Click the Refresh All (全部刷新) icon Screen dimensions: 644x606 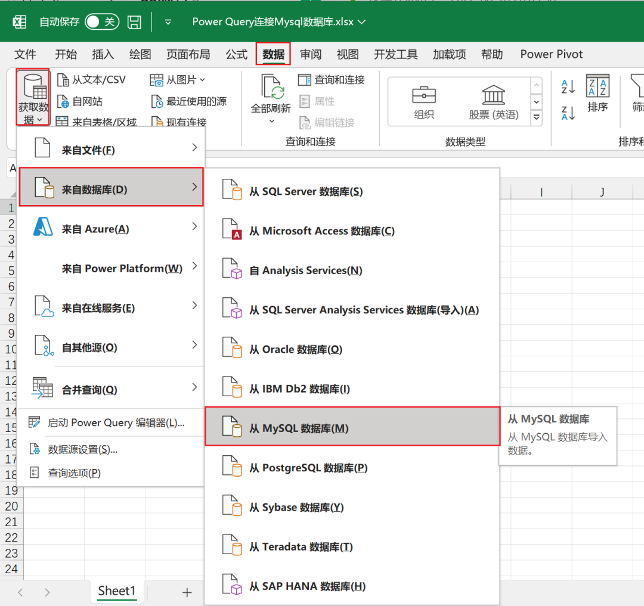[273, 86]
